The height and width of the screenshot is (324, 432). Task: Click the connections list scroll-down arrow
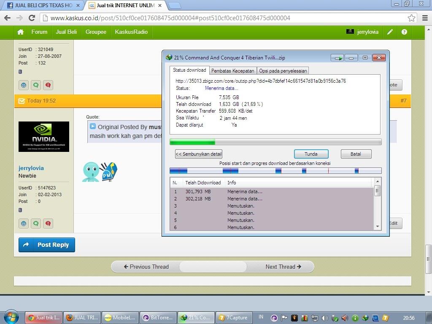tap(378, 227)
